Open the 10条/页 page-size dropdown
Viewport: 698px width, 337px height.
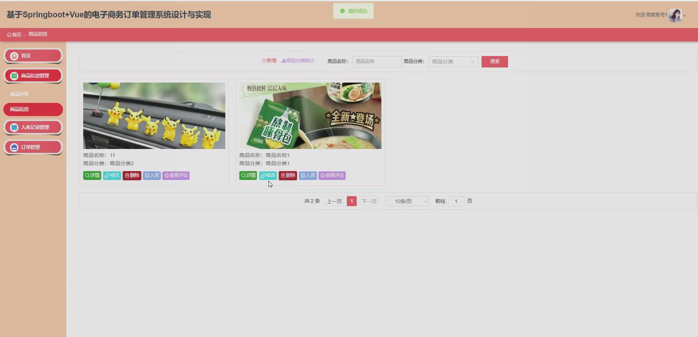(x=406, y=201)
